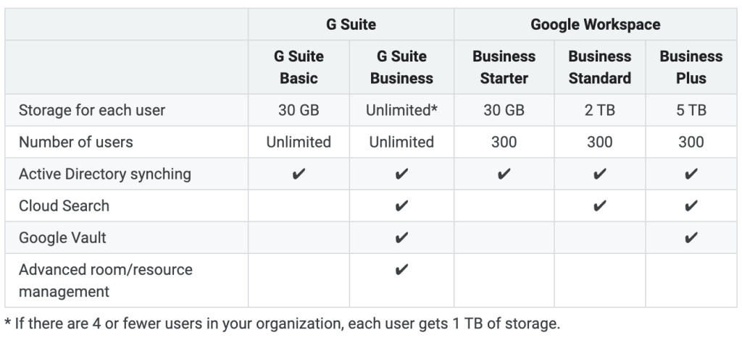Click the 5 TB storage value
Screen dimensions: 742x343
pos(691,111)
